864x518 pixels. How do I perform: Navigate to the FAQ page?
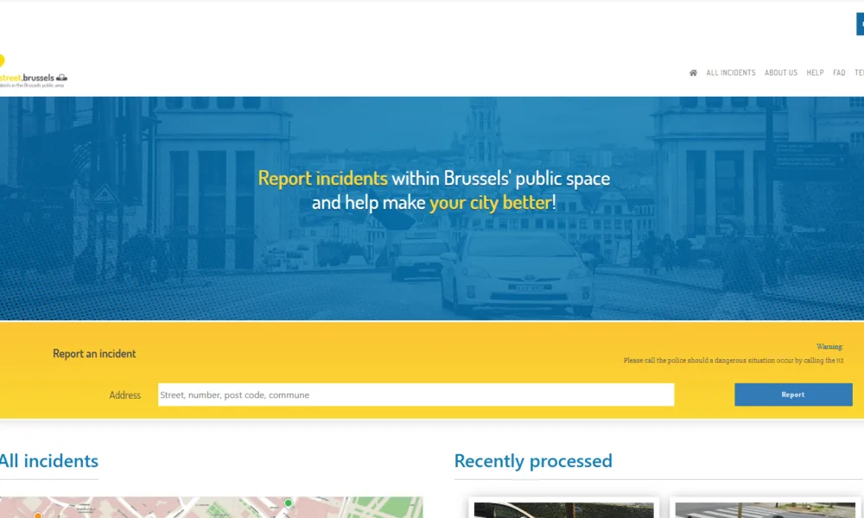click(x=839, y=73)
